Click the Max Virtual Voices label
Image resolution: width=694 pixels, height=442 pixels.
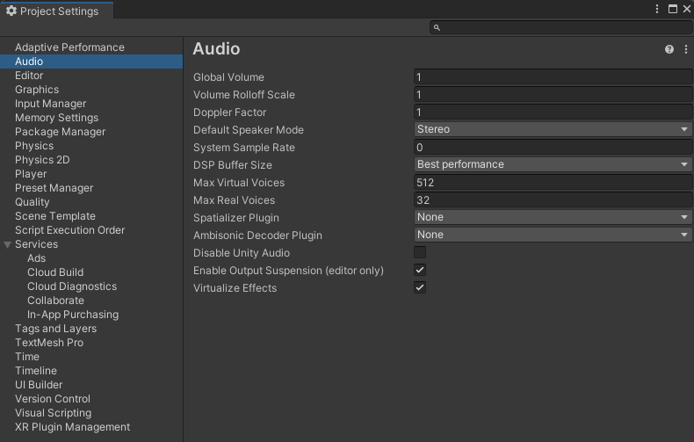[x=239, y=183]
